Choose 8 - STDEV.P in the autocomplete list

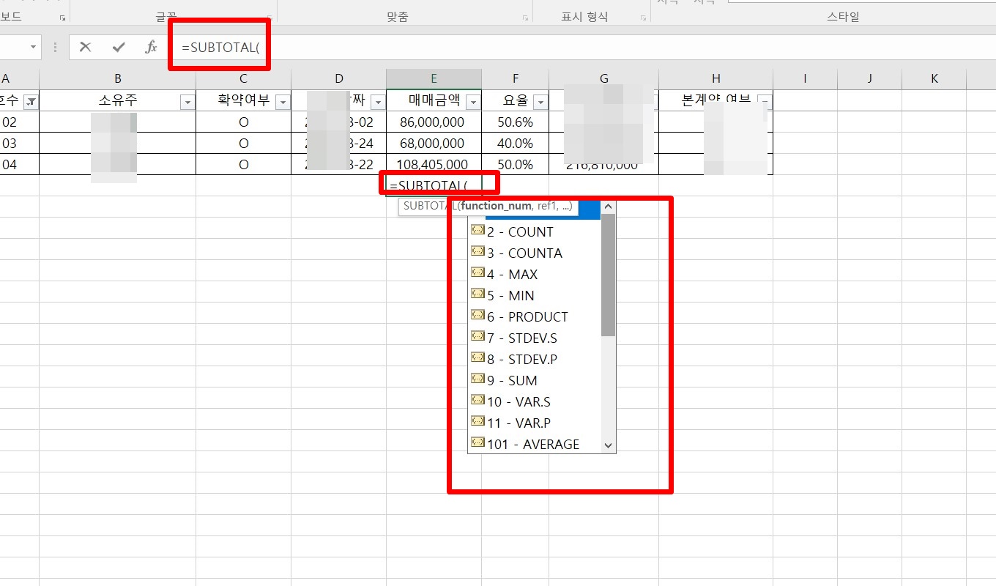coord(534,359)
